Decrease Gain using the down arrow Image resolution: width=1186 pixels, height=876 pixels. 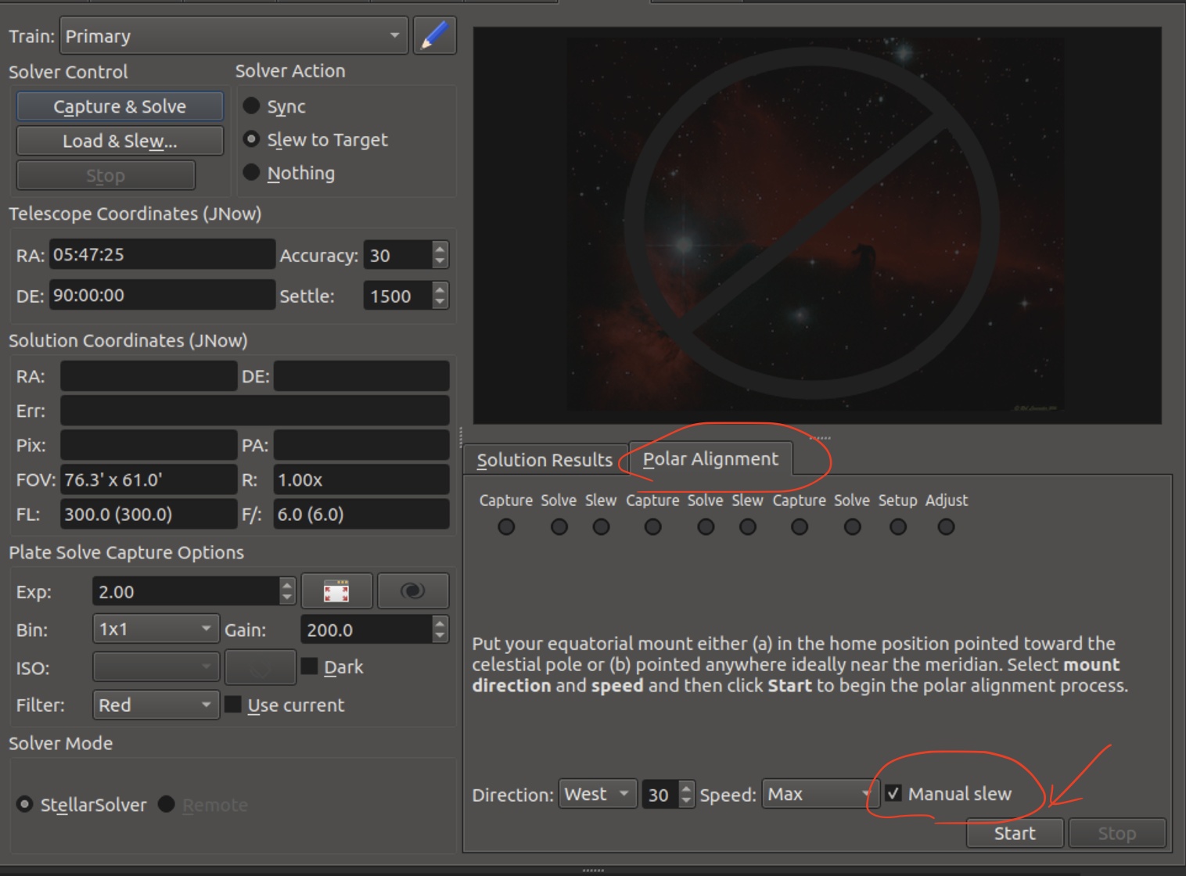(440, 636)
